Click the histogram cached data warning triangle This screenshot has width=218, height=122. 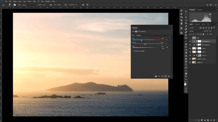coord(210,14)
